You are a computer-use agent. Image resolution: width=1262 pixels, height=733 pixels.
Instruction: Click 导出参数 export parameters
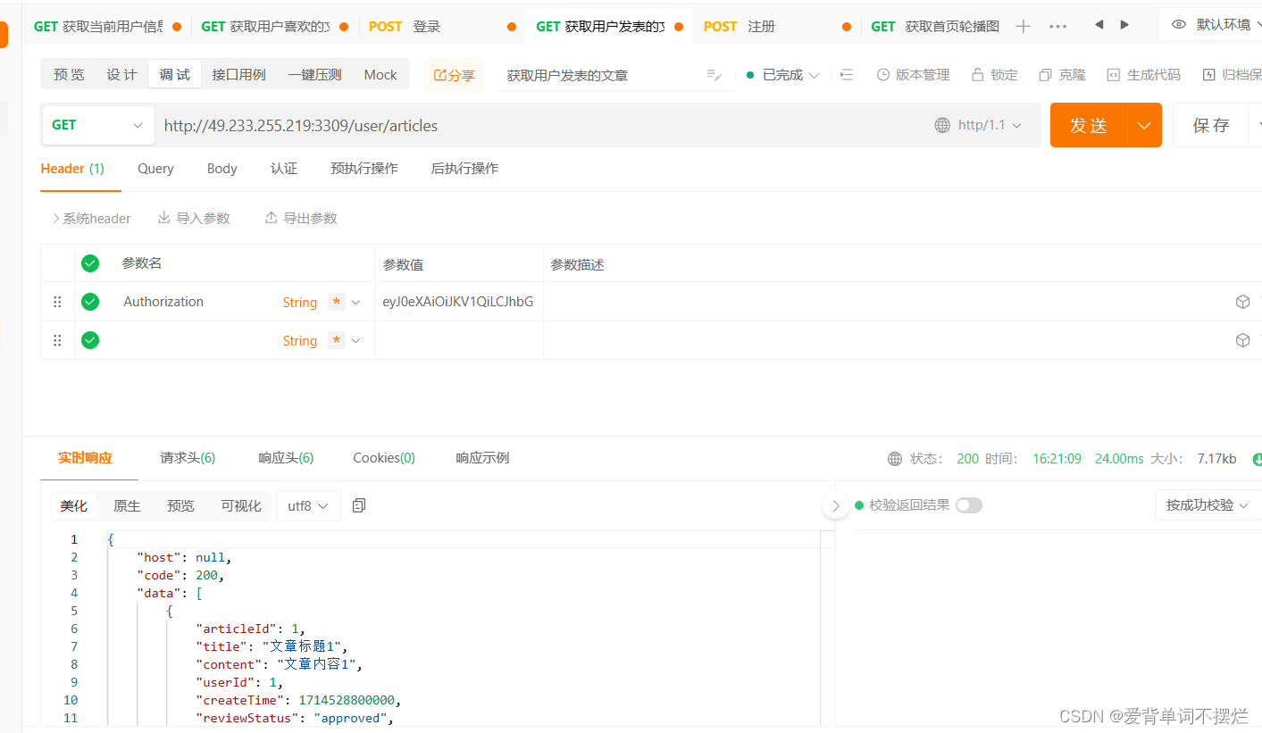301,218
